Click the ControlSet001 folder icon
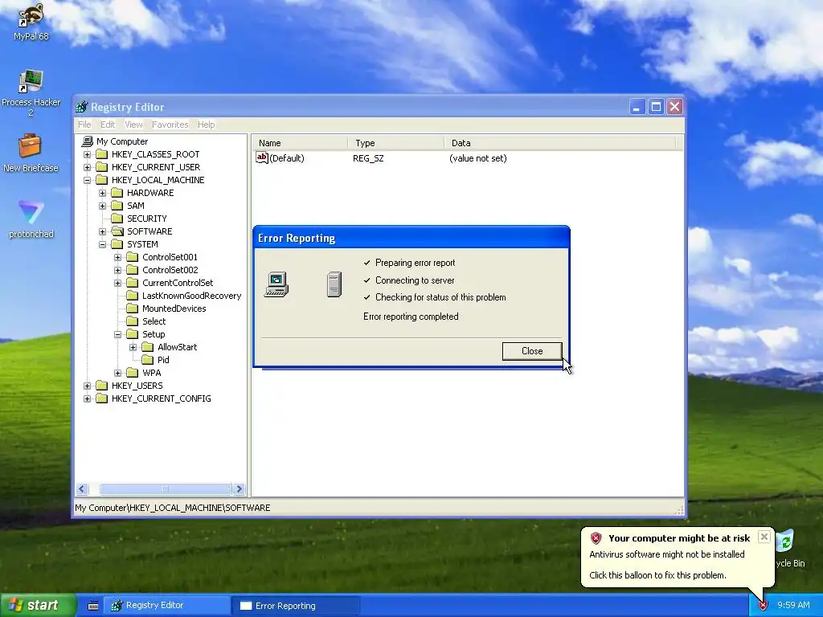 133,257
